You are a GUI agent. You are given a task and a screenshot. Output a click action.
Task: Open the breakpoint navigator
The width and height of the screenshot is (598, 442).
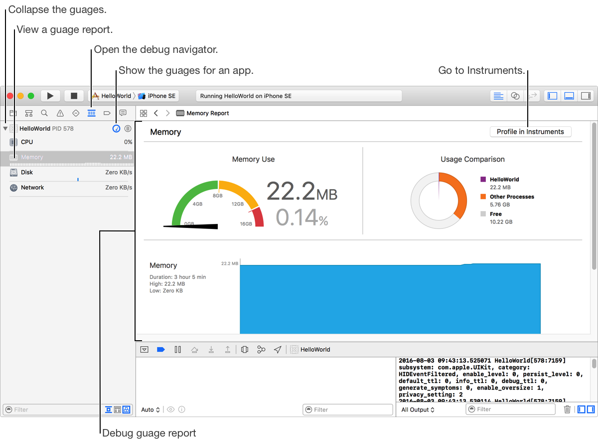pos(107,113)
